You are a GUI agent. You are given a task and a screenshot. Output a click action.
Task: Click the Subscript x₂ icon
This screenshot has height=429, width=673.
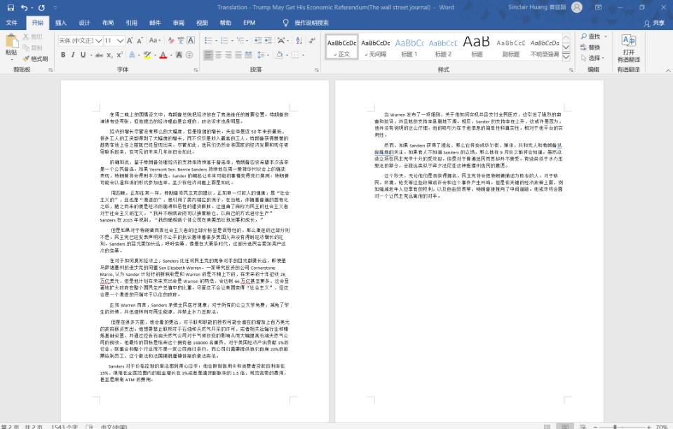[110, 55]
